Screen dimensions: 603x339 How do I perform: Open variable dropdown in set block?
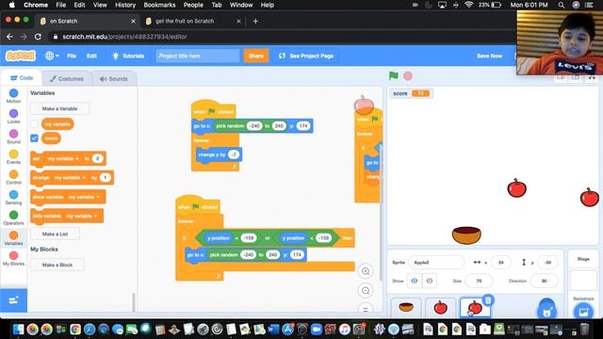point(63,158)
